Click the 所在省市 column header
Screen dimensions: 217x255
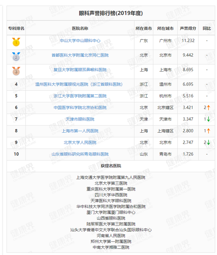point(144,29)
